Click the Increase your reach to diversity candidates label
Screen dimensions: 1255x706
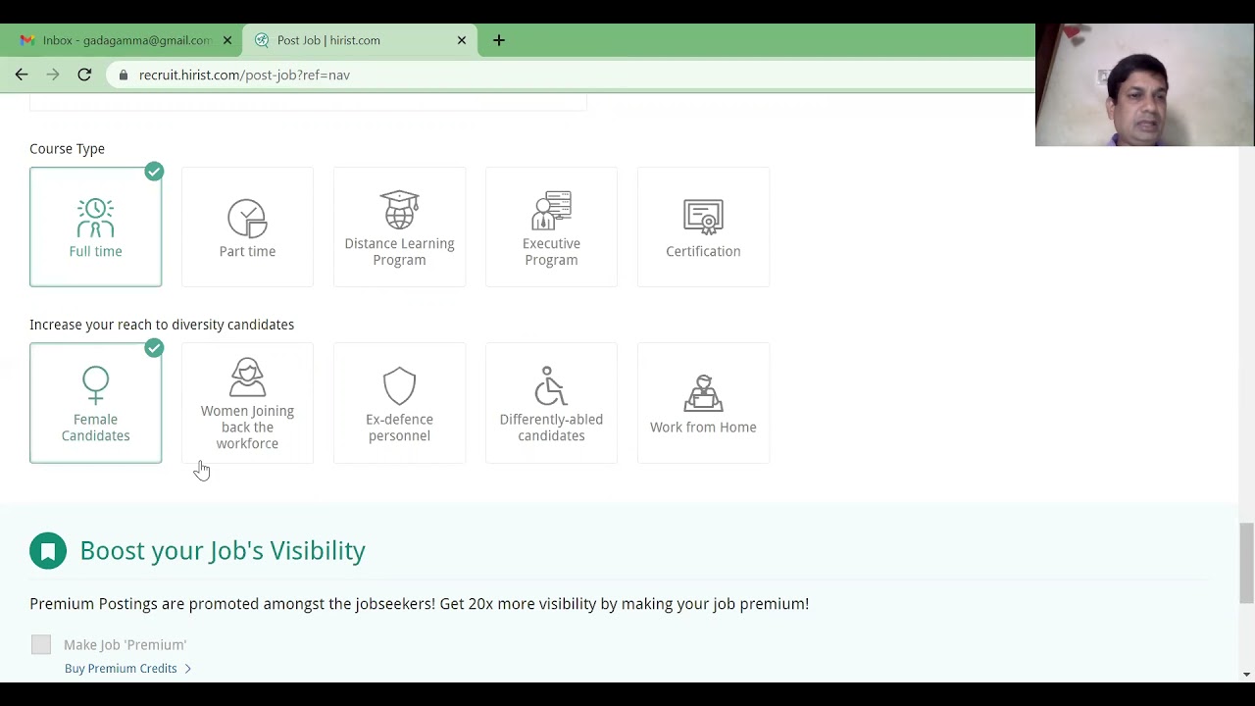pos(162,325)
